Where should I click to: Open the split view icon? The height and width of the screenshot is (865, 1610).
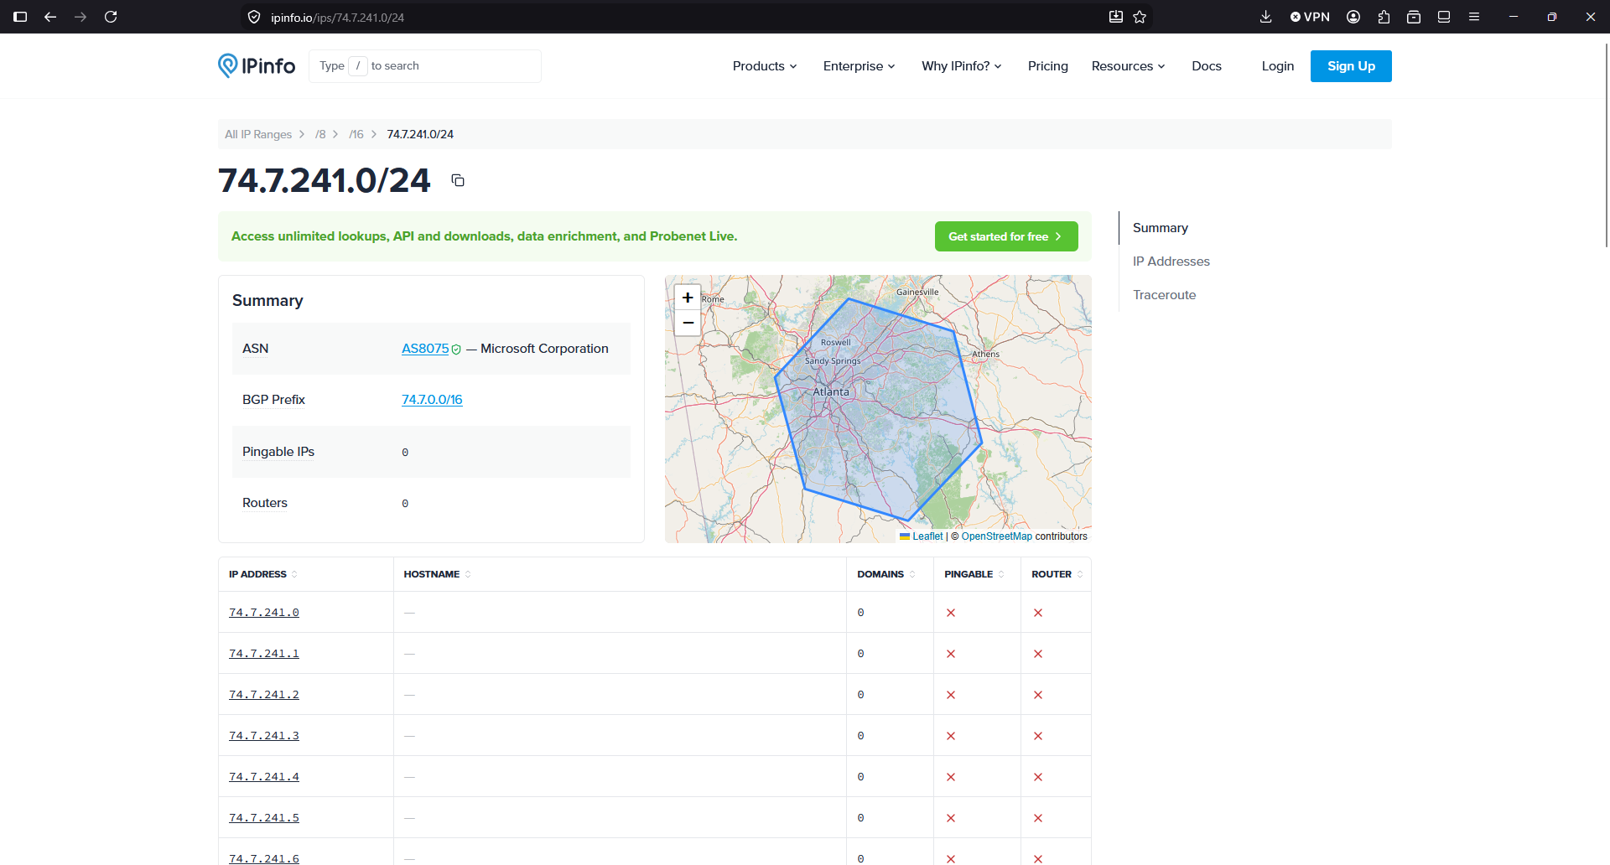pyautogui.click(x=1444, y=17)
